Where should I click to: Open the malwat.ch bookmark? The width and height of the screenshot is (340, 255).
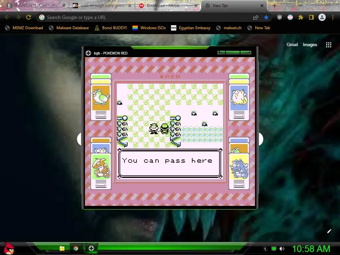pos(229,28)
